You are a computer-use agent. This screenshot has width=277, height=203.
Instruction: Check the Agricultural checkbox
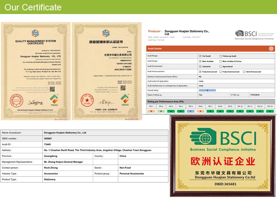click(220, 66)
